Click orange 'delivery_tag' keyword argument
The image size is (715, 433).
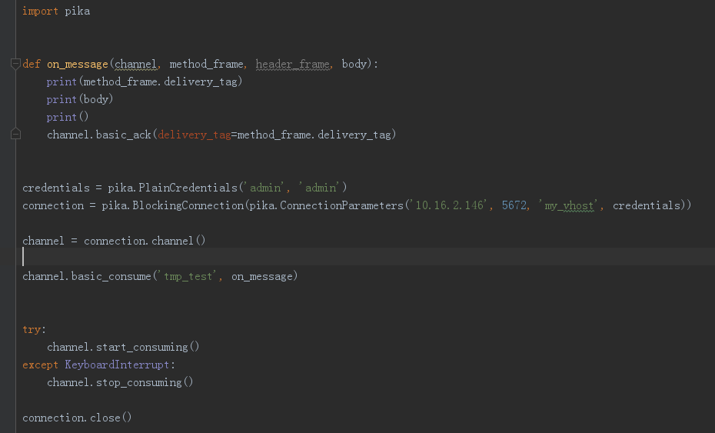(195, 135)
